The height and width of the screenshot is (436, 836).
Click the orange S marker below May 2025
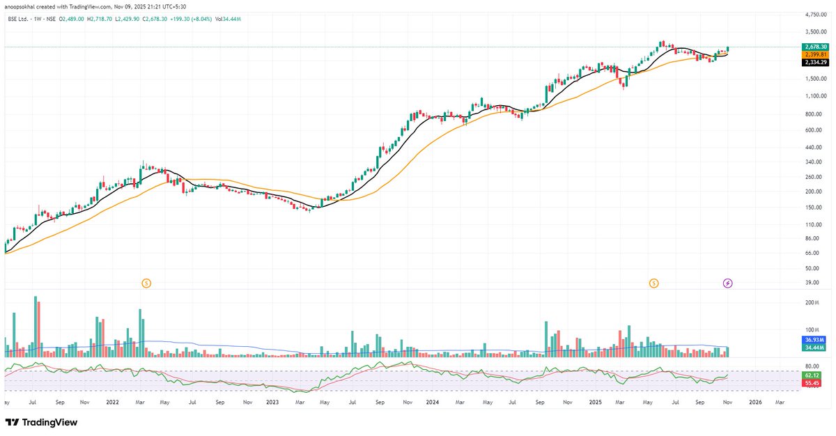[653, 283]
